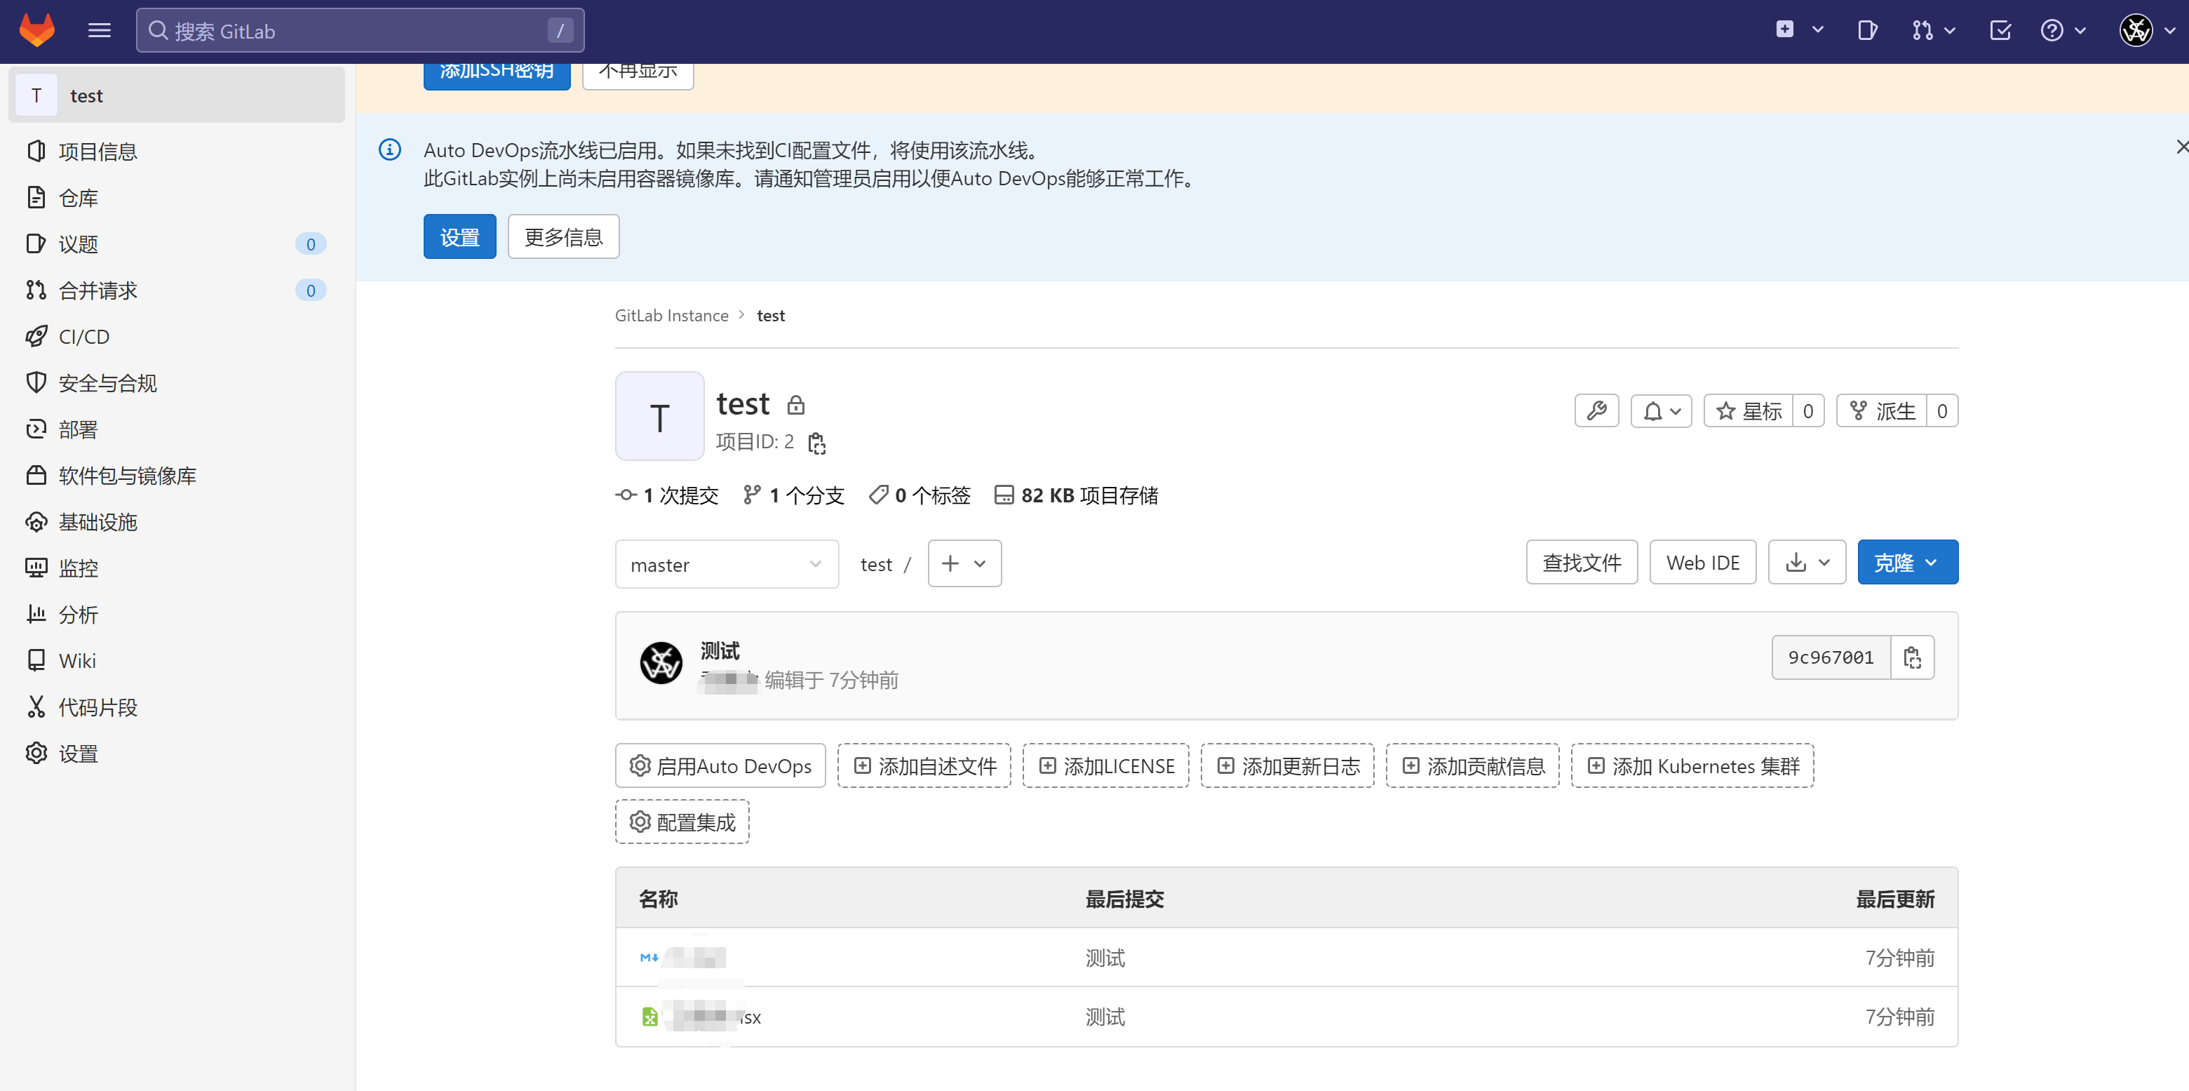Open CI/CD in sidebar

[x=177, y=337]
